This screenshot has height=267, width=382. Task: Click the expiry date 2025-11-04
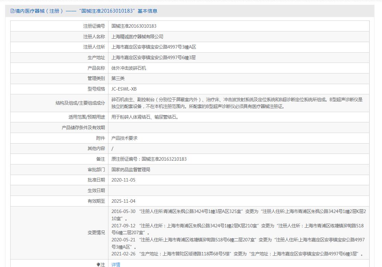click(x=123, y=201)
